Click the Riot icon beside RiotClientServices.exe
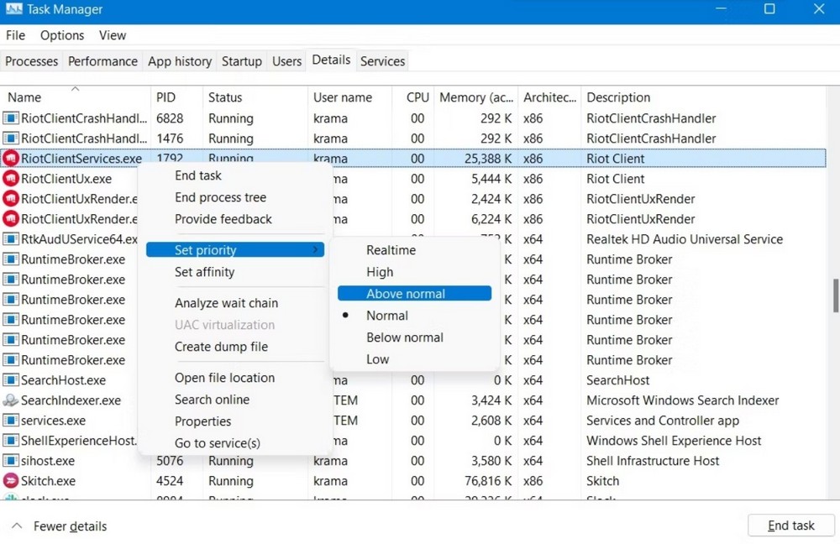This screenshot has height=544, width=840. (x=11, y=159)
